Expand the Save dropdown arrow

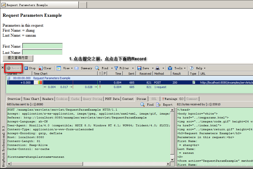click(x=153, y=68)
